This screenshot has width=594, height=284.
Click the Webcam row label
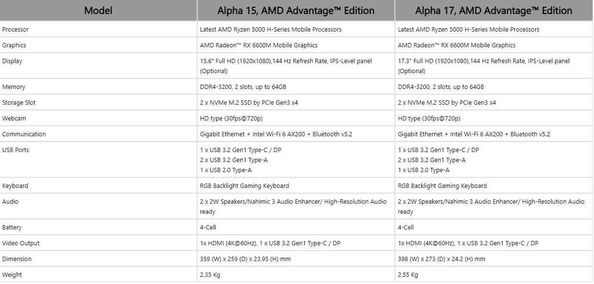(x=14, y=119)
